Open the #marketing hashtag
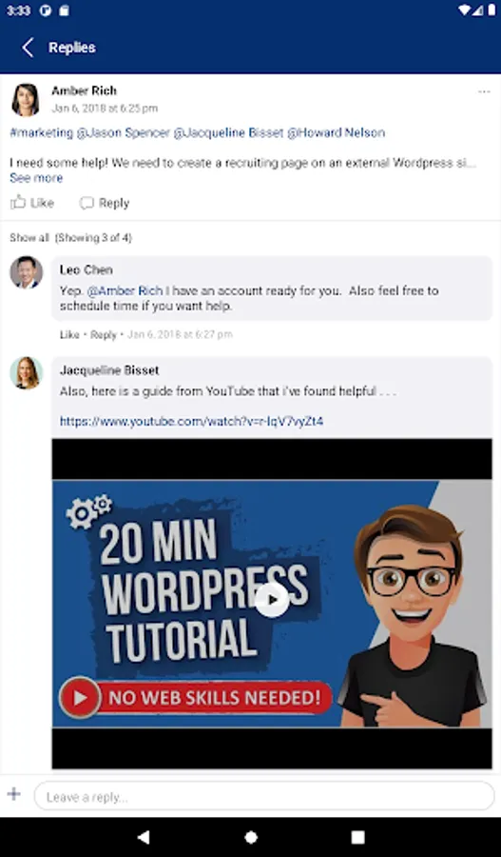The height and width of the screenshot is (857, 501). (x=42, y=132)
